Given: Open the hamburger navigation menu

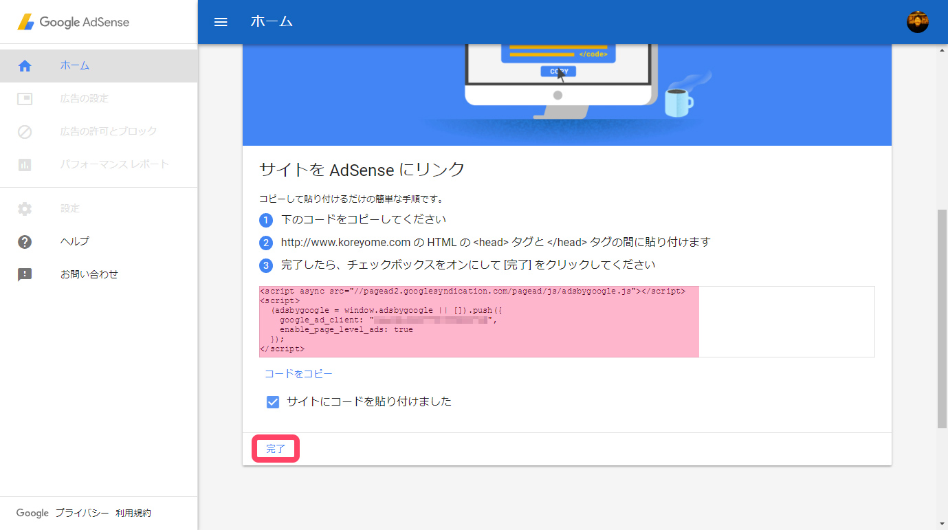Looking at the screenshot, I should (221, 22).
